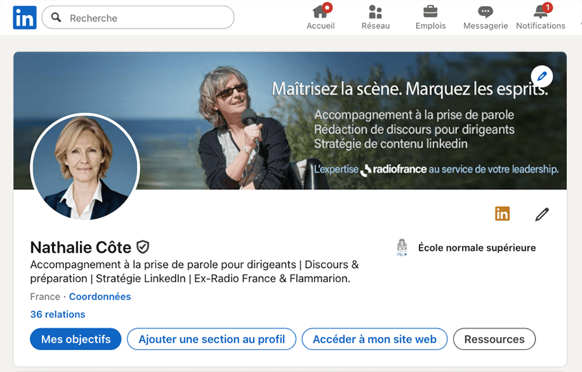Click the LinkedIn logo in the header

[x=25, y=17]
